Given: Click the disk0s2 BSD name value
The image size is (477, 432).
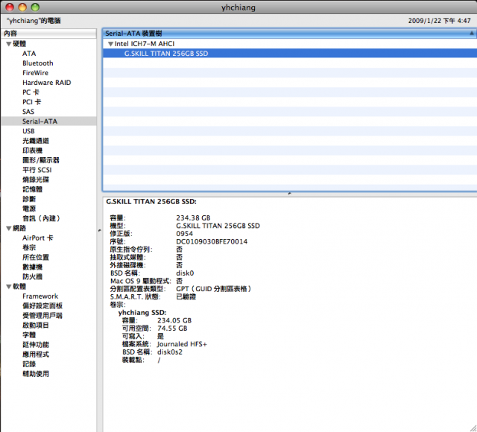Looking at the screenshot, I should (x=170, y=352).
